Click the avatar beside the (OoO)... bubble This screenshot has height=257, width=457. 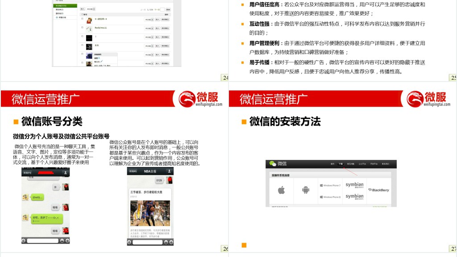(x=25, y=197)
